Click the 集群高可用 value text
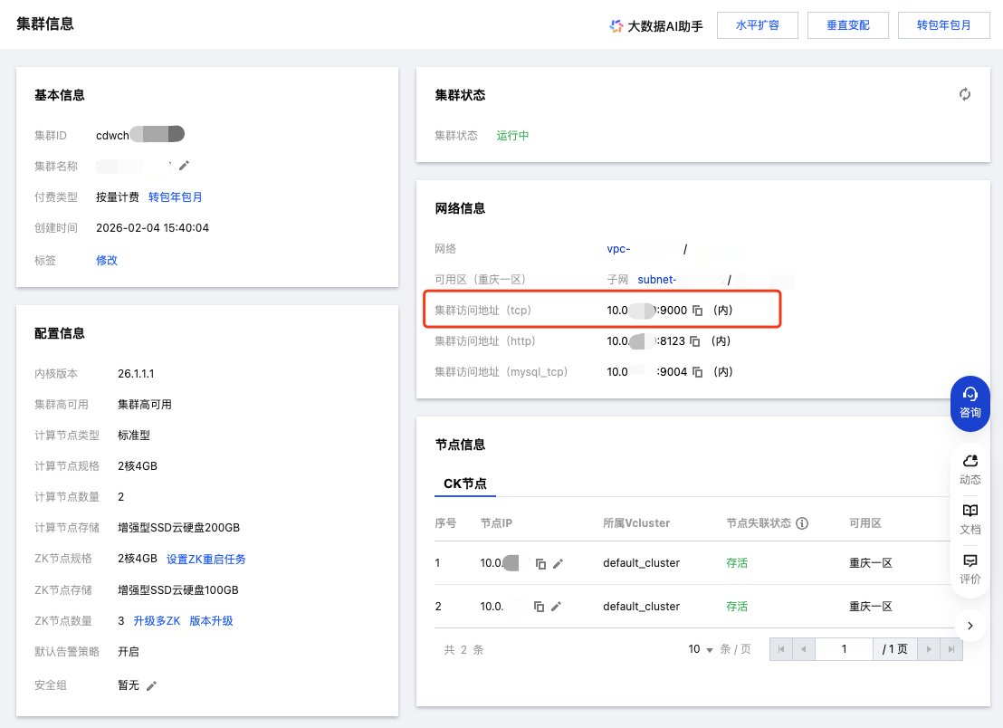This screenshot has height=728, width=1003. coord(145,405)
